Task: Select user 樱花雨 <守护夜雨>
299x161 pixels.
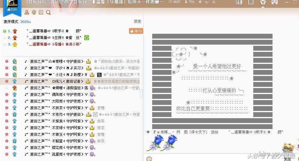Action: click(56, 148)
